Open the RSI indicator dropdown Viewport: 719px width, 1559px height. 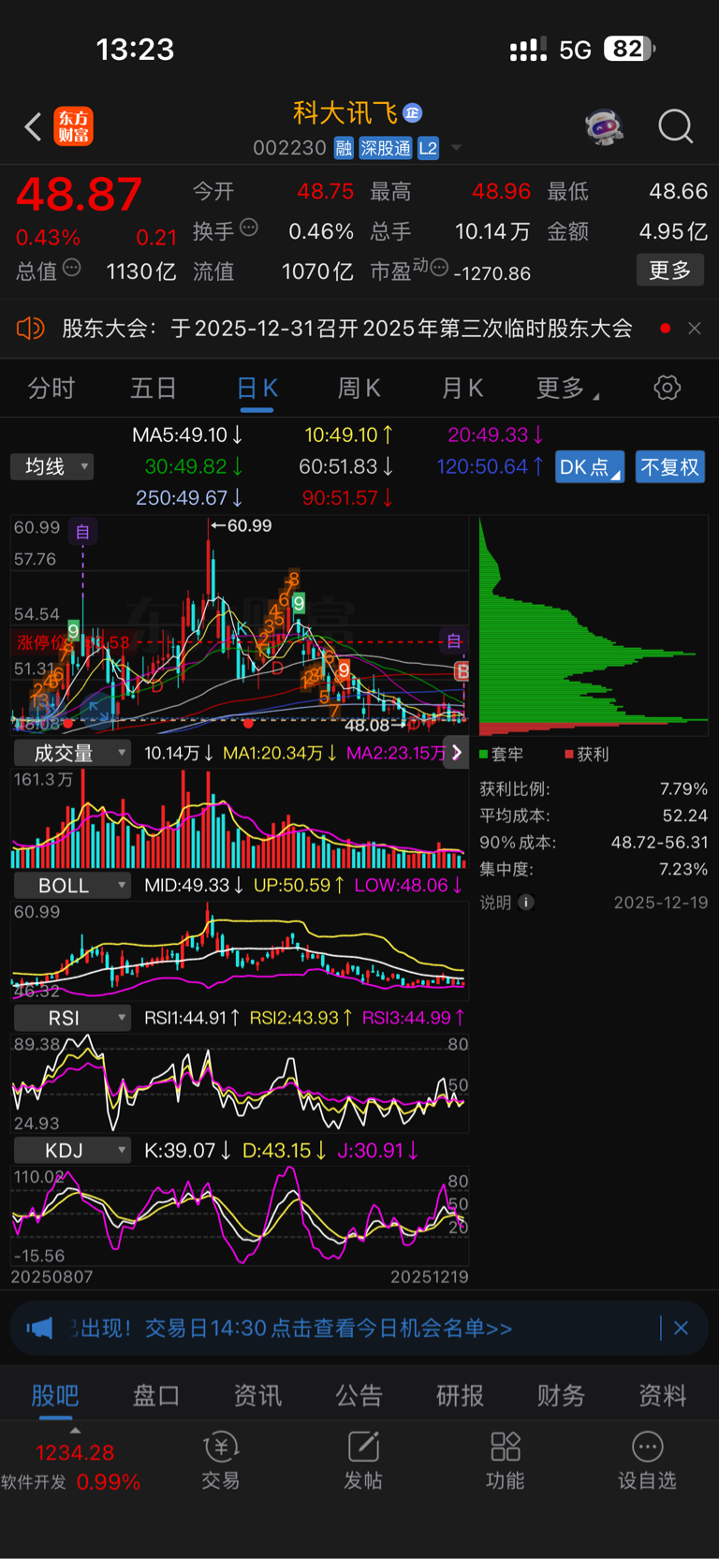pos(71,1018)
